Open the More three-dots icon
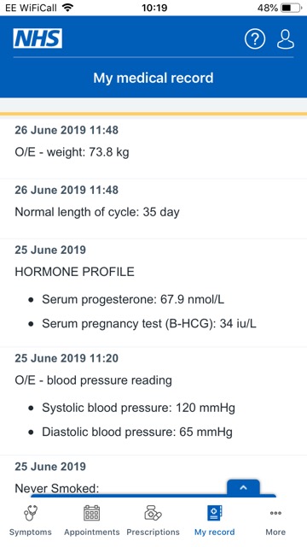The image size is (307, 547). pyautogui.click(x=275, y=513)
